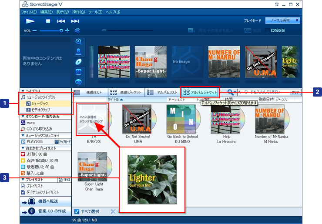Collapse the ミュージックコミュニティ section
Screen dimensions: 322x224
[23, 136]
